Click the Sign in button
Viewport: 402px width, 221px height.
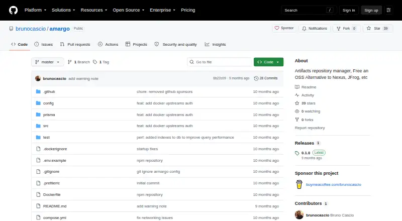349,10
